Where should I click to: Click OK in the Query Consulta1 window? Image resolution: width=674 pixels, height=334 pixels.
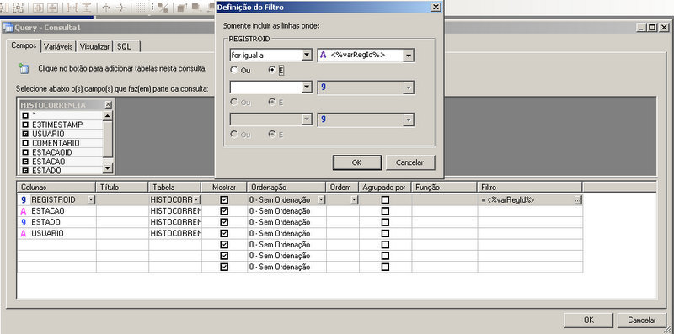point(589,321)
